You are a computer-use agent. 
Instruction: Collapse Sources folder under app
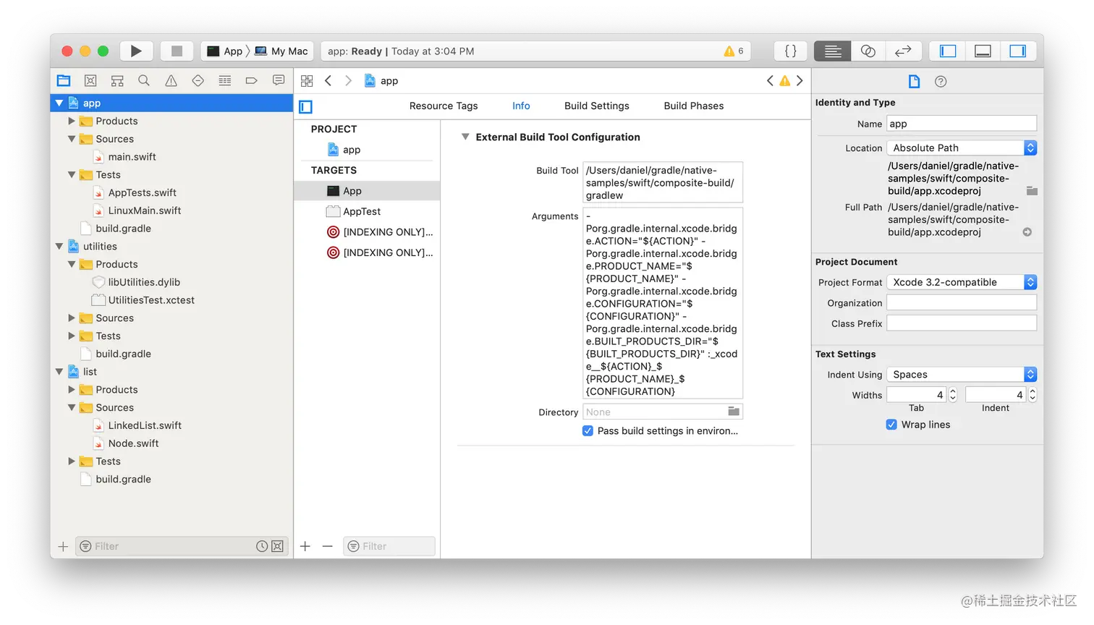pos(72,139)
